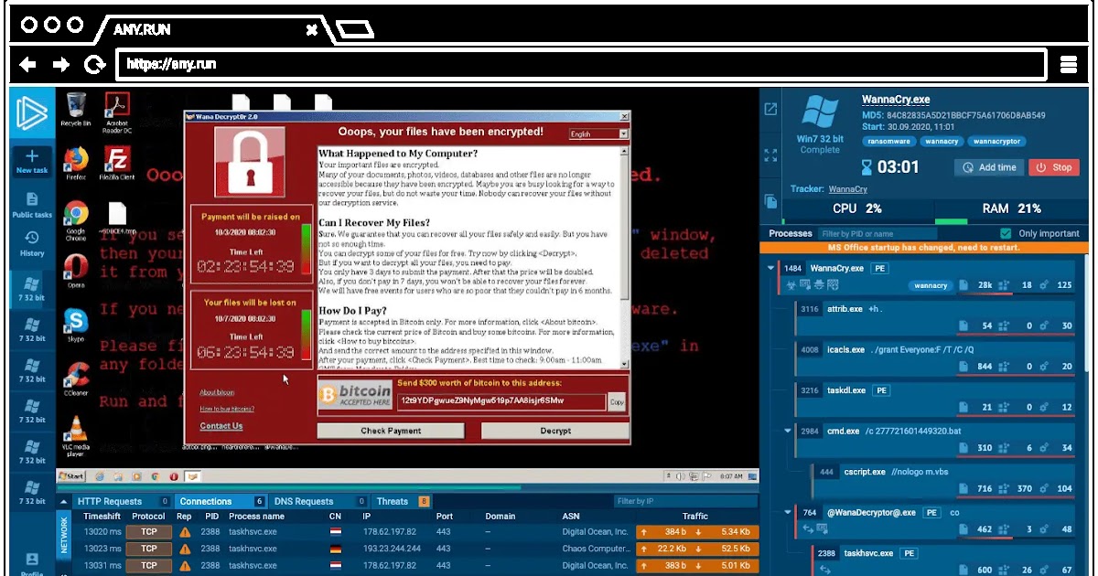Start a New task in sidebar

31,161
